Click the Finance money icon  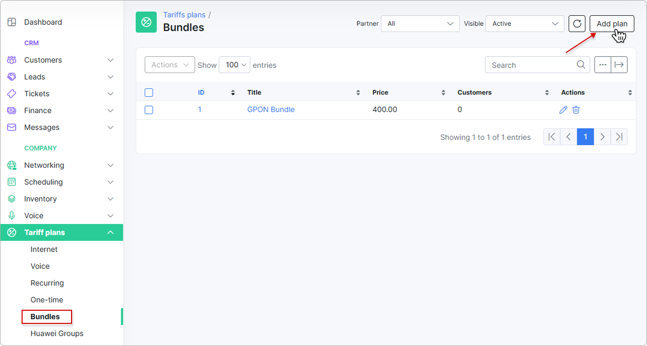pyautogui.click(x=12, y=110)
